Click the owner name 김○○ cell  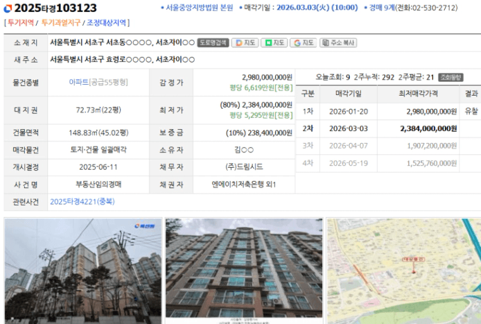244,150
